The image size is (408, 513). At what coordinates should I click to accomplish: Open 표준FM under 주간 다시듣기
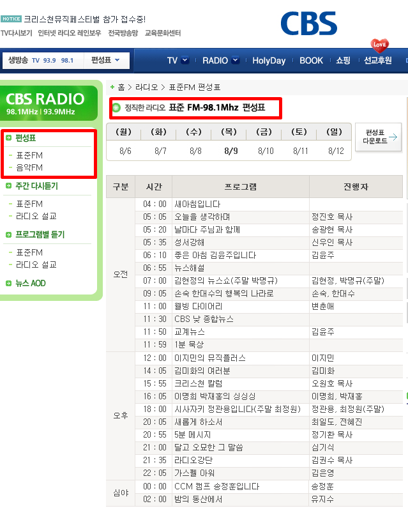coord(29,204)
